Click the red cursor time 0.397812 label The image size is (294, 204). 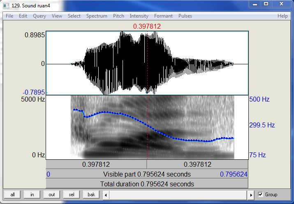pos(147,26)
